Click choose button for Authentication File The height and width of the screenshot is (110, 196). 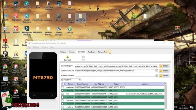(x=164, y=75)
